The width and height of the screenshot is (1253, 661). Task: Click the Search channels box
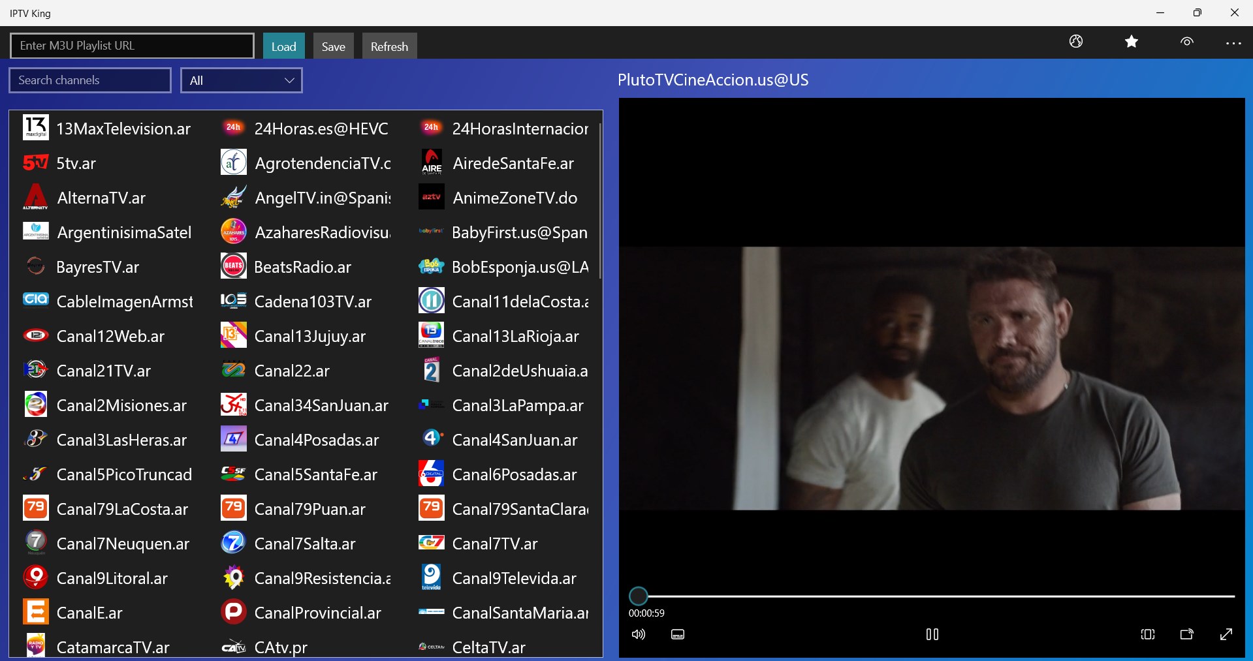tap(89, 80)
